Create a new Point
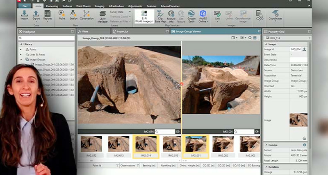 point(62,15)
